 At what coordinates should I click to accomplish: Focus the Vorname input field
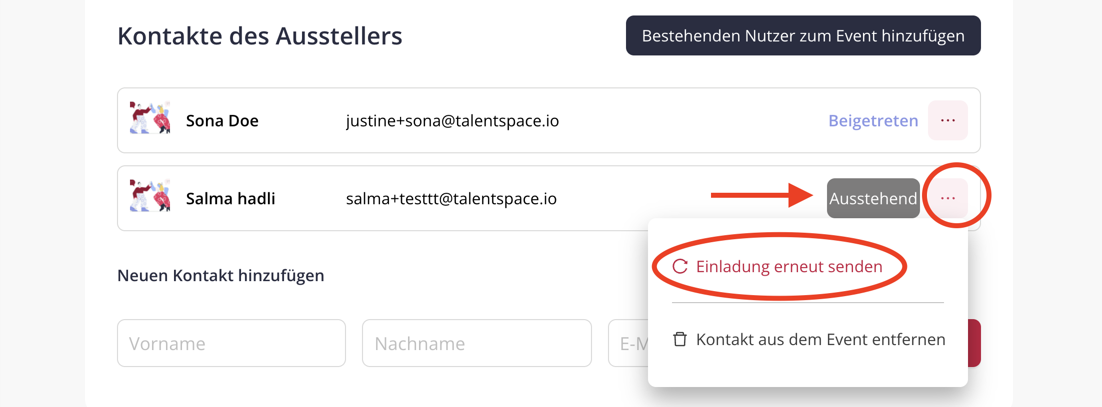click(x=231, y=343)
